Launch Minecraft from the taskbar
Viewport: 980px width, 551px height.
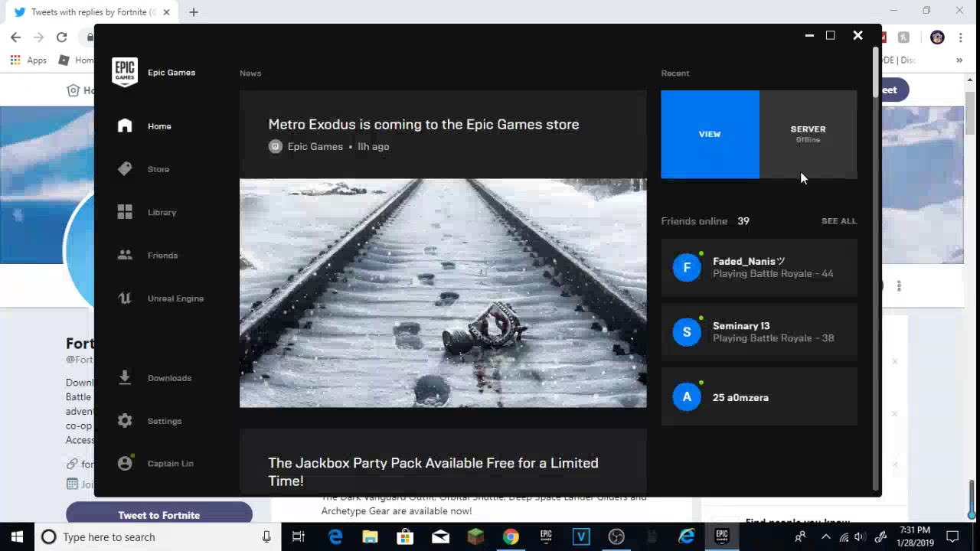coord(475,537)
